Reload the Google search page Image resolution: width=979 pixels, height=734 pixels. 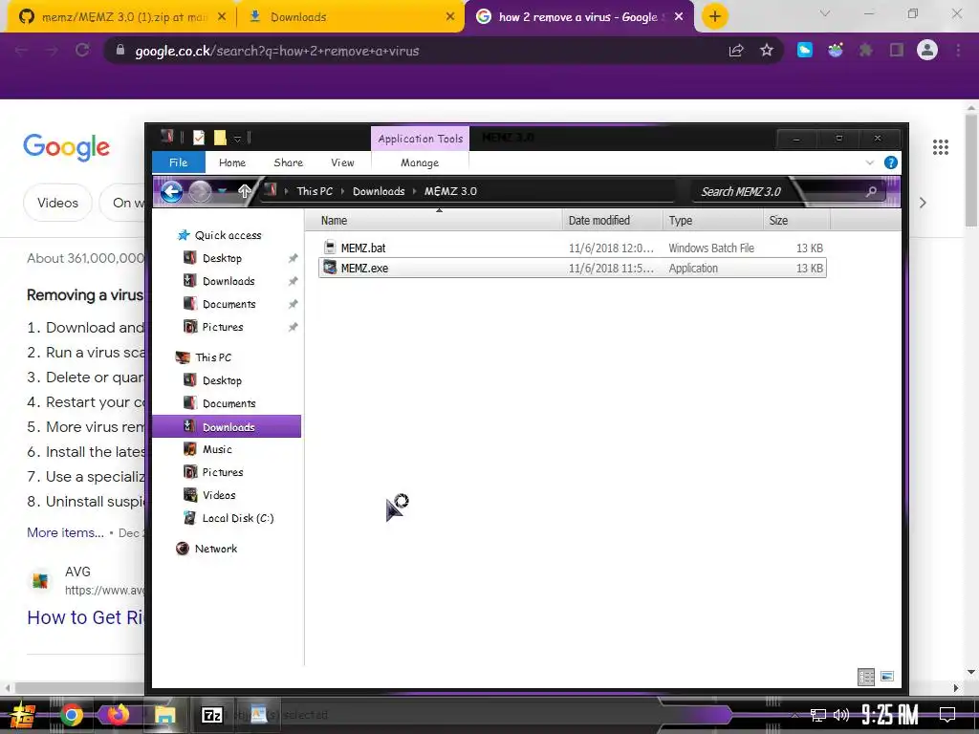coord(82,50)
